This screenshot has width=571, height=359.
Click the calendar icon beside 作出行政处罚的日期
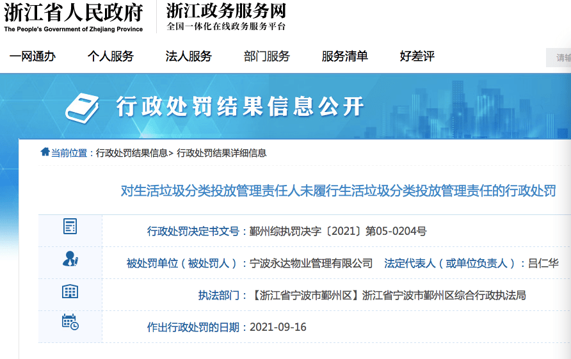(70, 322)
